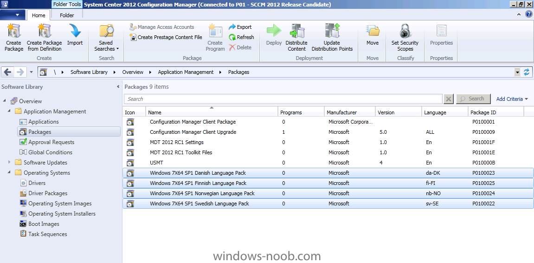
Task: Click Application Management in the breadcrumb
Action: pos(186,72)
